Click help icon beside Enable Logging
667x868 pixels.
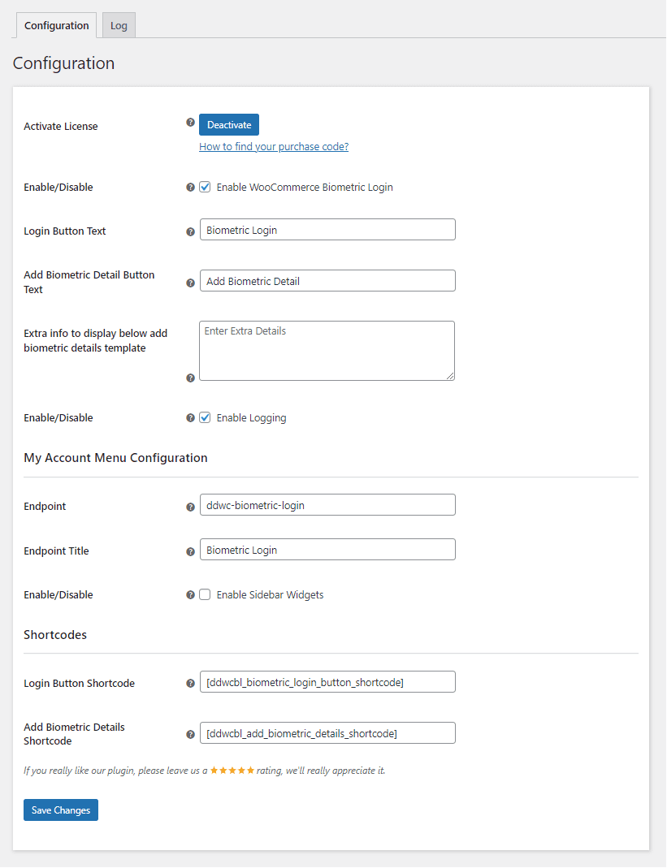pos(190,418)
